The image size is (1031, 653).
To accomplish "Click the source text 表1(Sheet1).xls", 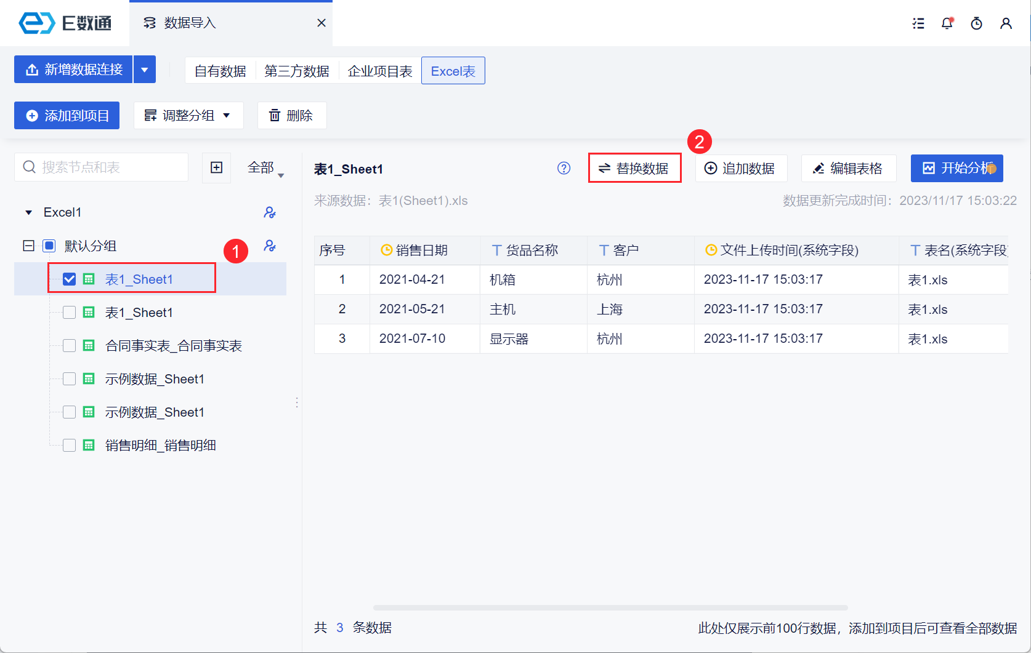I will [x=423, y=201].
